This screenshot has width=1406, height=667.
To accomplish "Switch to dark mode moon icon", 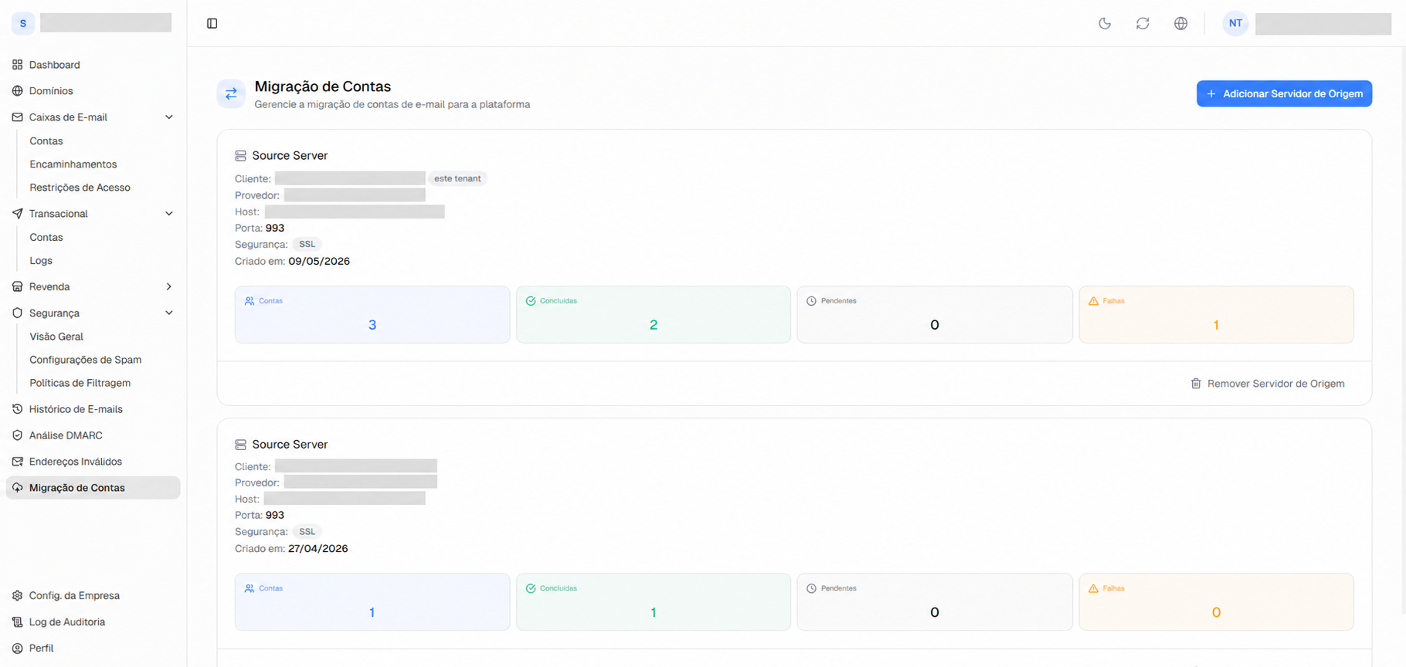I will (1105, 23).
